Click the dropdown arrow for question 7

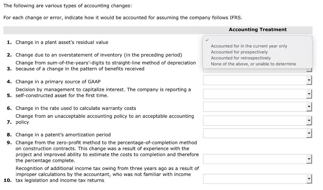(309, 120)
